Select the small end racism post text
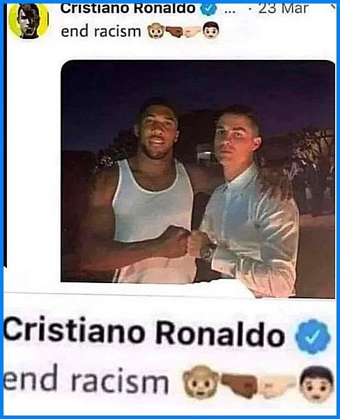 [101, 32]
